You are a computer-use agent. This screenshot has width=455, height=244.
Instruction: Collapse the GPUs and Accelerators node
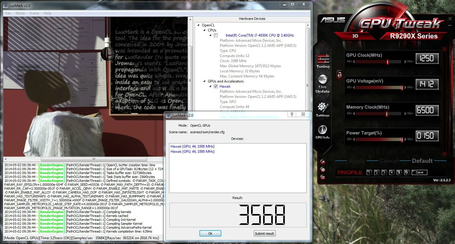205,81
